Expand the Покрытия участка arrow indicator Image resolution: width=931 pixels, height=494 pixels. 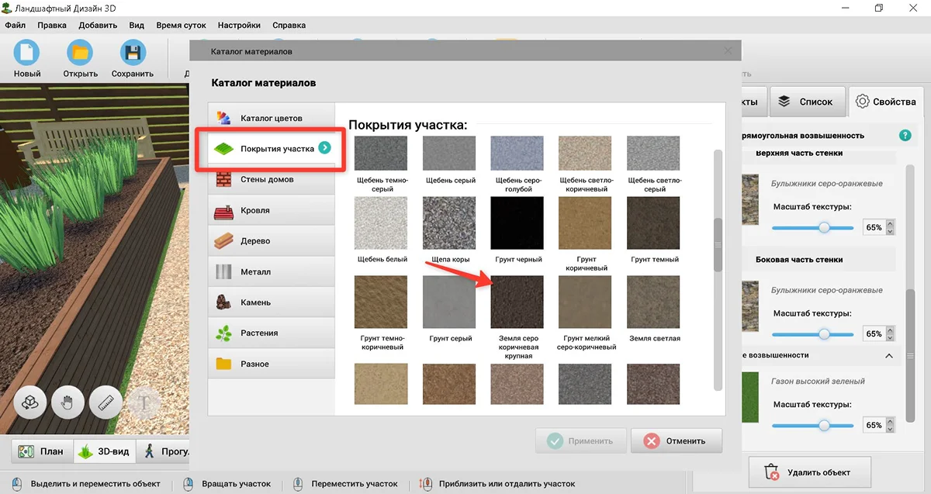325,148
